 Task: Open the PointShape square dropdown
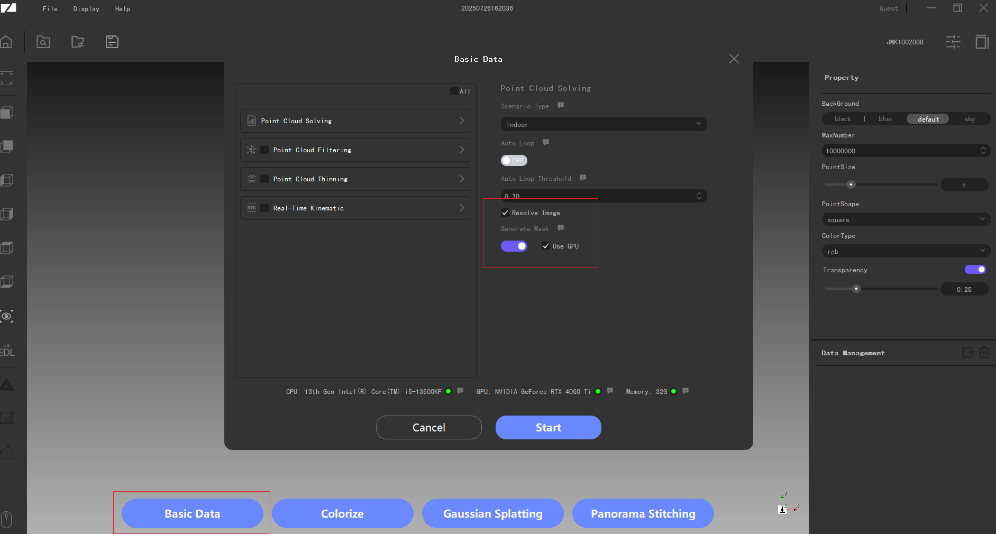[906, 219]
